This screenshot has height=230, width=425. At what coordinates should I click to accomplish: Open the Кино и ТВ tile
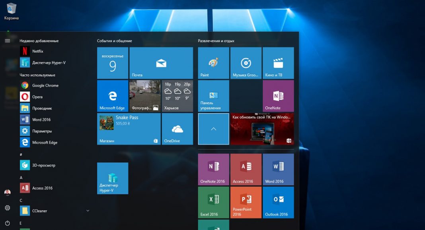point(279,63)
